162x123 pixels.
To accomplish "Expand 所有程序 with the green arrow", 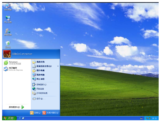I will point(17,107).
